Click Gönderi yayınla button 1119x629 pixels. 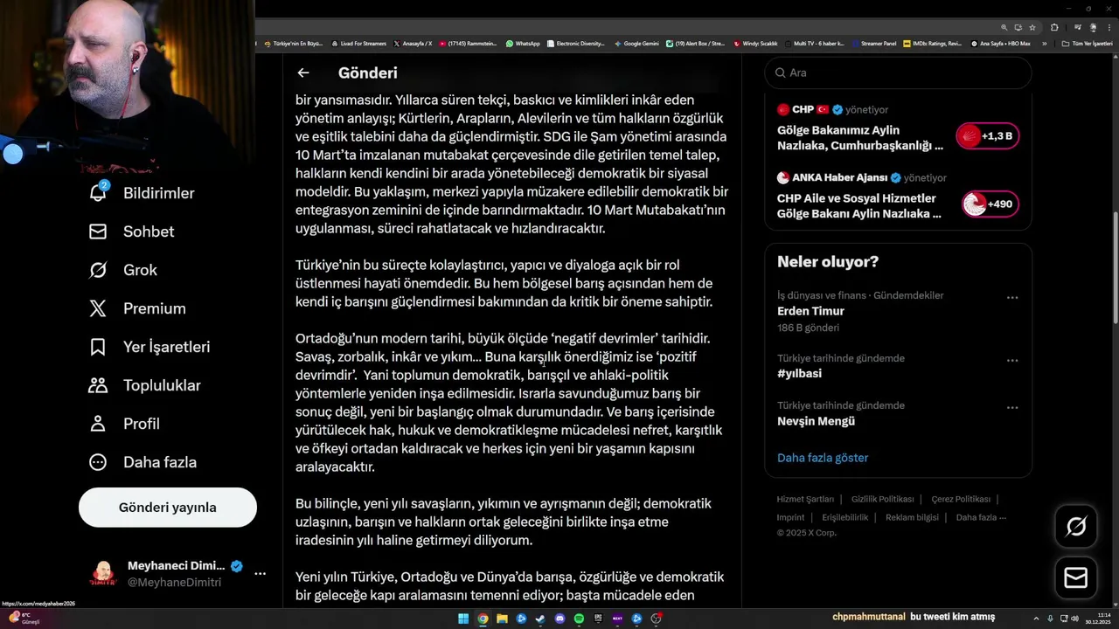pos(168,508)
